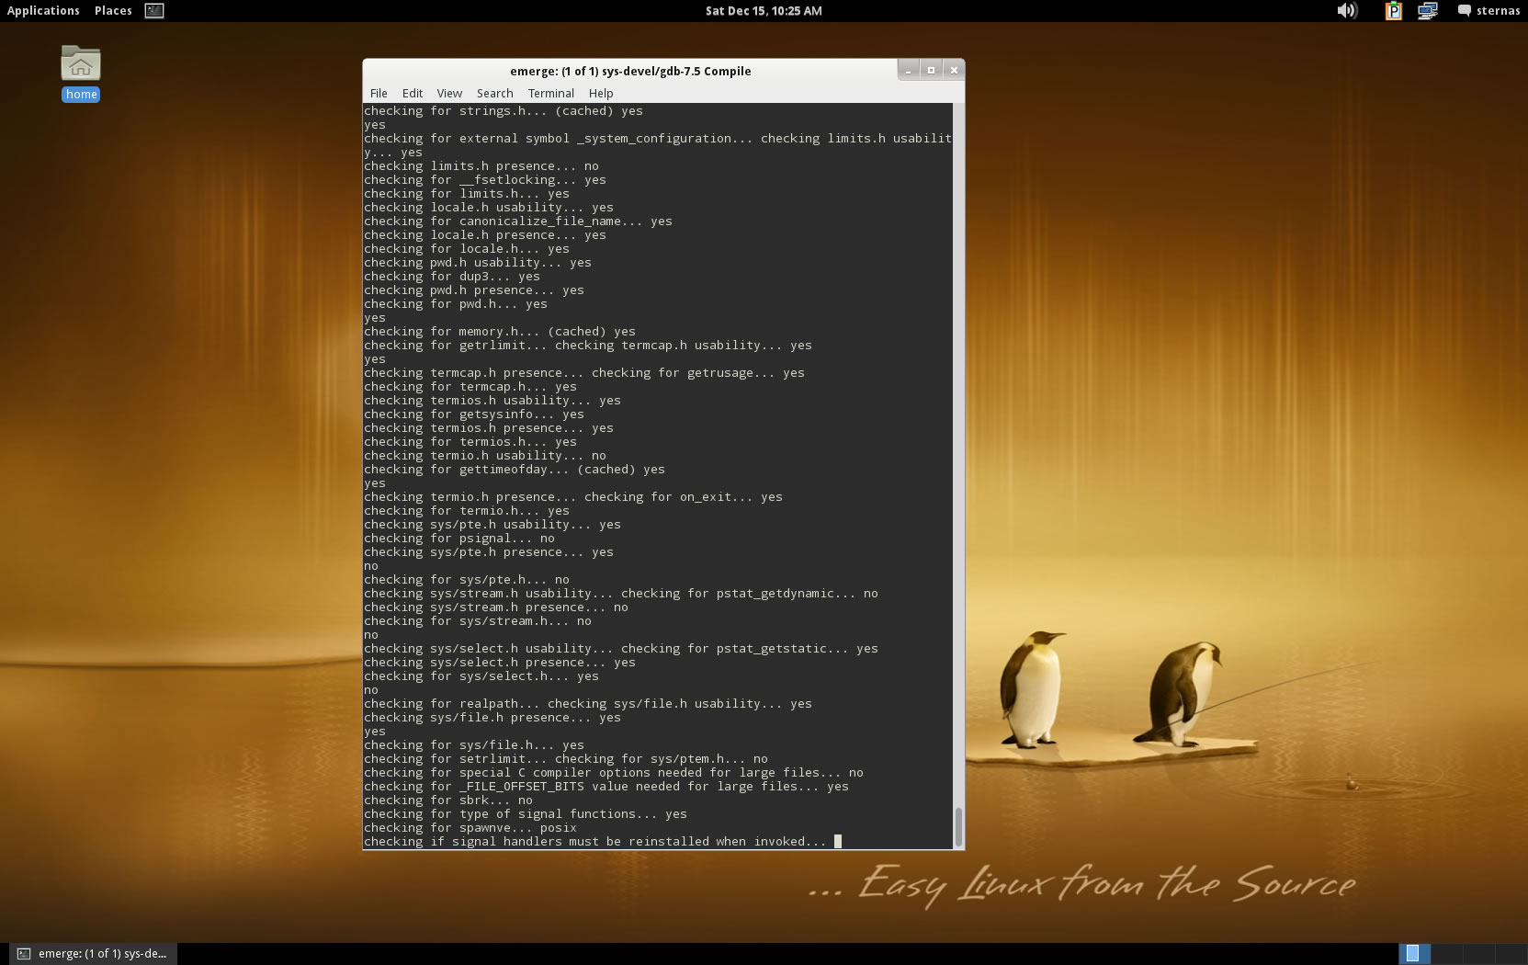
Task: Open the network connections tray icon
Action: [x=1427, y=11]
